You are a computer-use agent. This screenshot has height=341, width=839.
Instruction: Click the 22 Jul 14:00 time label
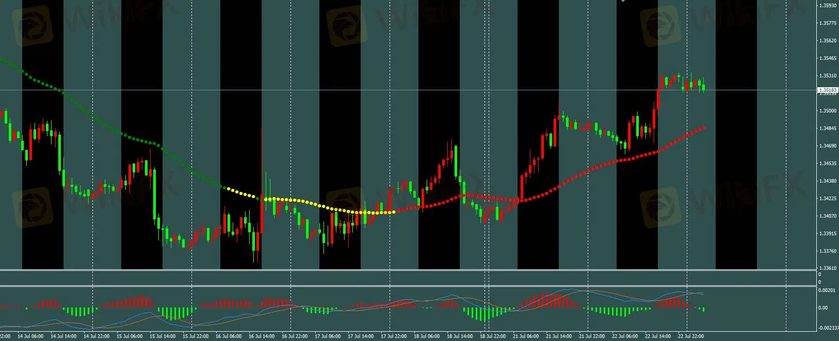(658, 336)
